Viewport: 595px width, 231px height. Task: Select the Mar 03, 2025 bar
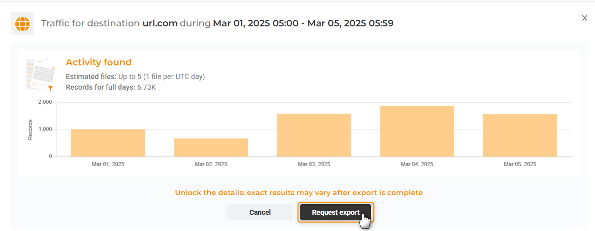click(314, 135)
